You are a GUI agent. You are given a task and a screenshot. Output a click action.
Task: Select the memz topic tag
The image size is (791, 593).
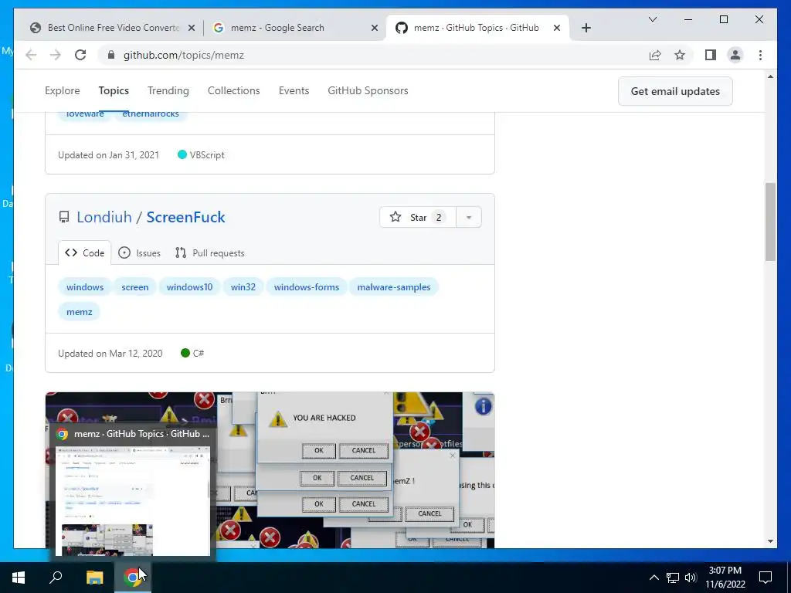pyautogui.click(x=80, y=312)
